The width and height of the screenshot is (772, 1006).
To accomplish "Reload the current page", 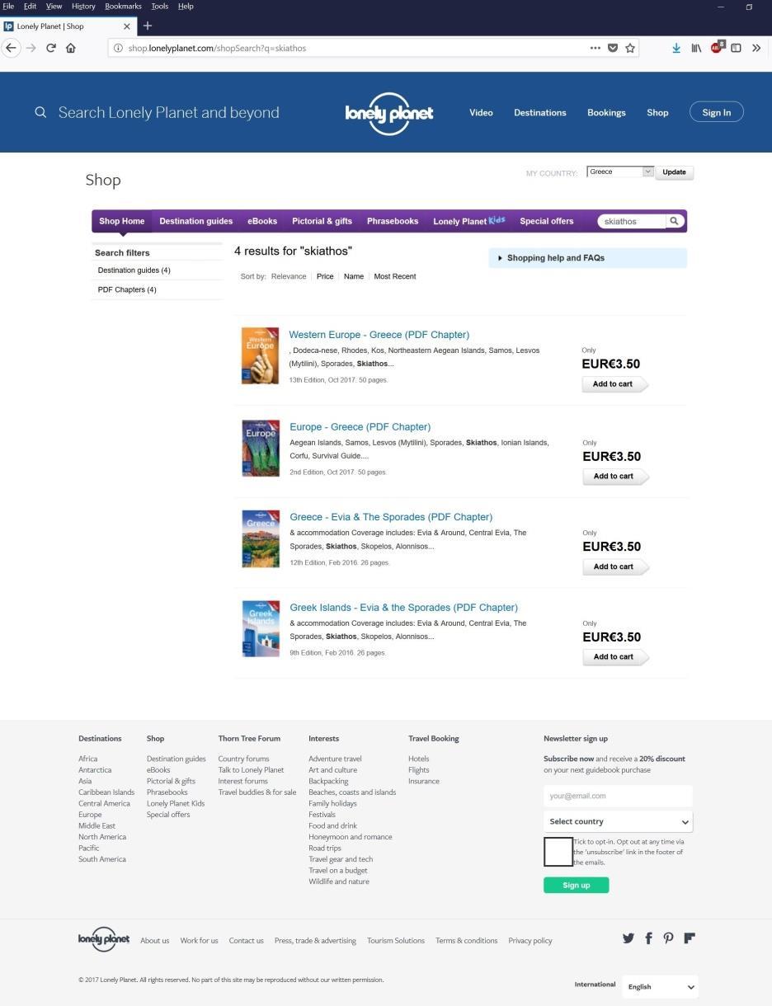I will point(51,48).
